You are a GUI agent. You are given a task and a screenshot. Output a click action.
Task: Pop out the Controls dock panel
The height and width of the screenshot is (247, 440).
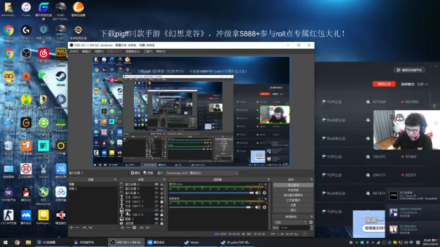311,179
